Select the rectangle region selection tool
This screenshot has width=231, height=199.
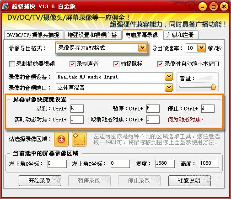pyautogui.click(x=79, y=139)
